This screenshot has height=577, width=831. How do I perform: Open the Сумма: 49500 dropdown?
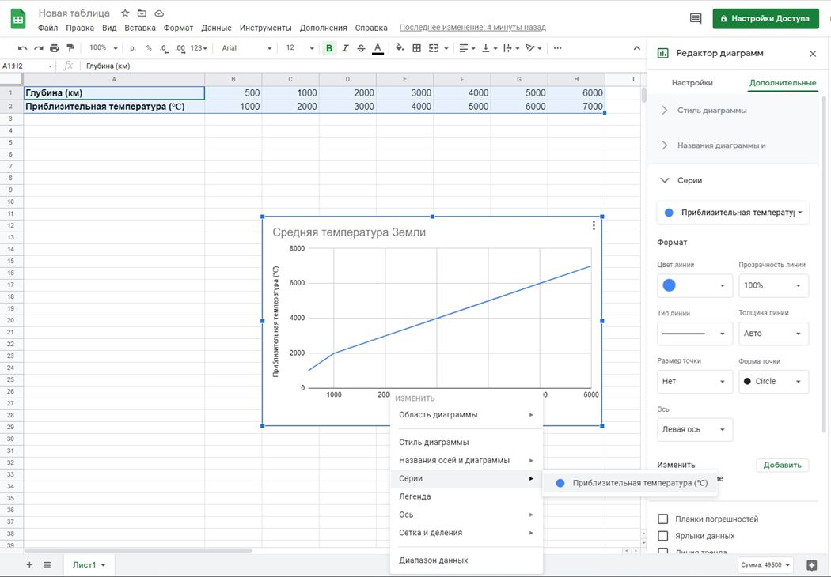(x=765, y=565)
